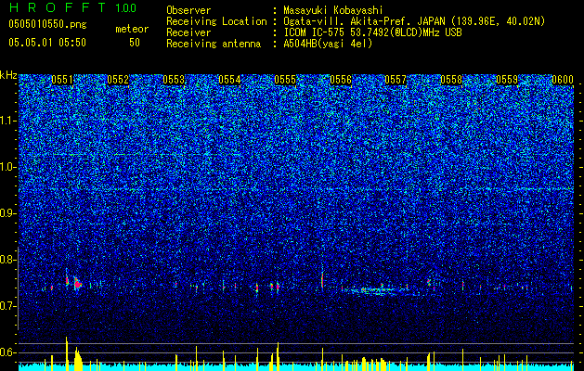This screenshot has width=584, height=371.
Task: Click observer name Masayuki Kobayashi
Action: pyautogui.click(x=333, y=10)
